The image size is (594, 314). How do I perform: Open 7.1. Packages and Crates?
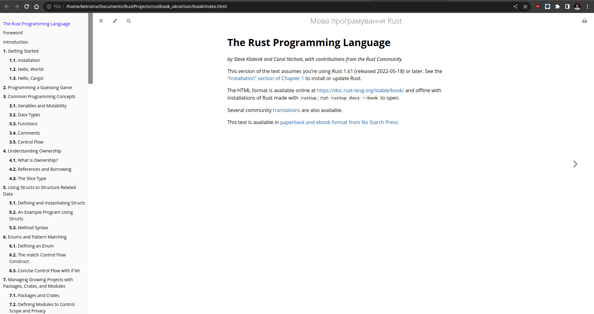[x=34, y=295]
